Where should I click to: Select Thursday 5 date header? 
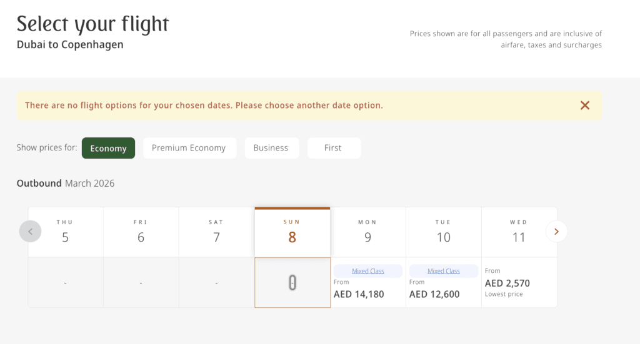click(x=65, y=232)
